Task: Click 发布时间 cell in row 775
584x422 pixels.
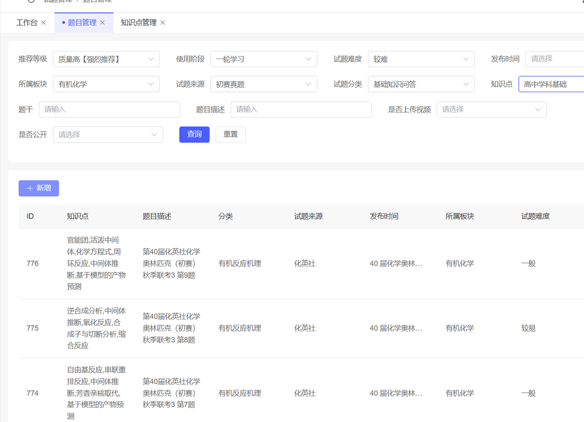Action: point(396,328)
